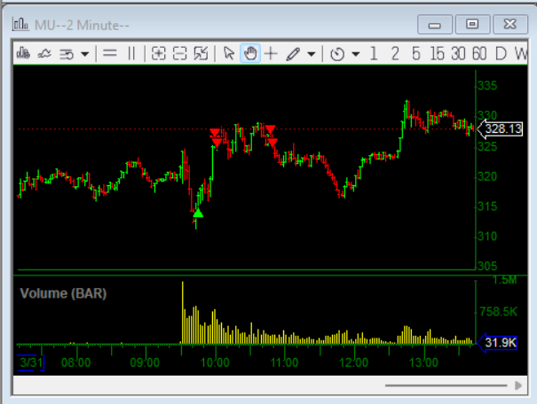
Task: Click the 335 price axis label
Action: [487, 85]
